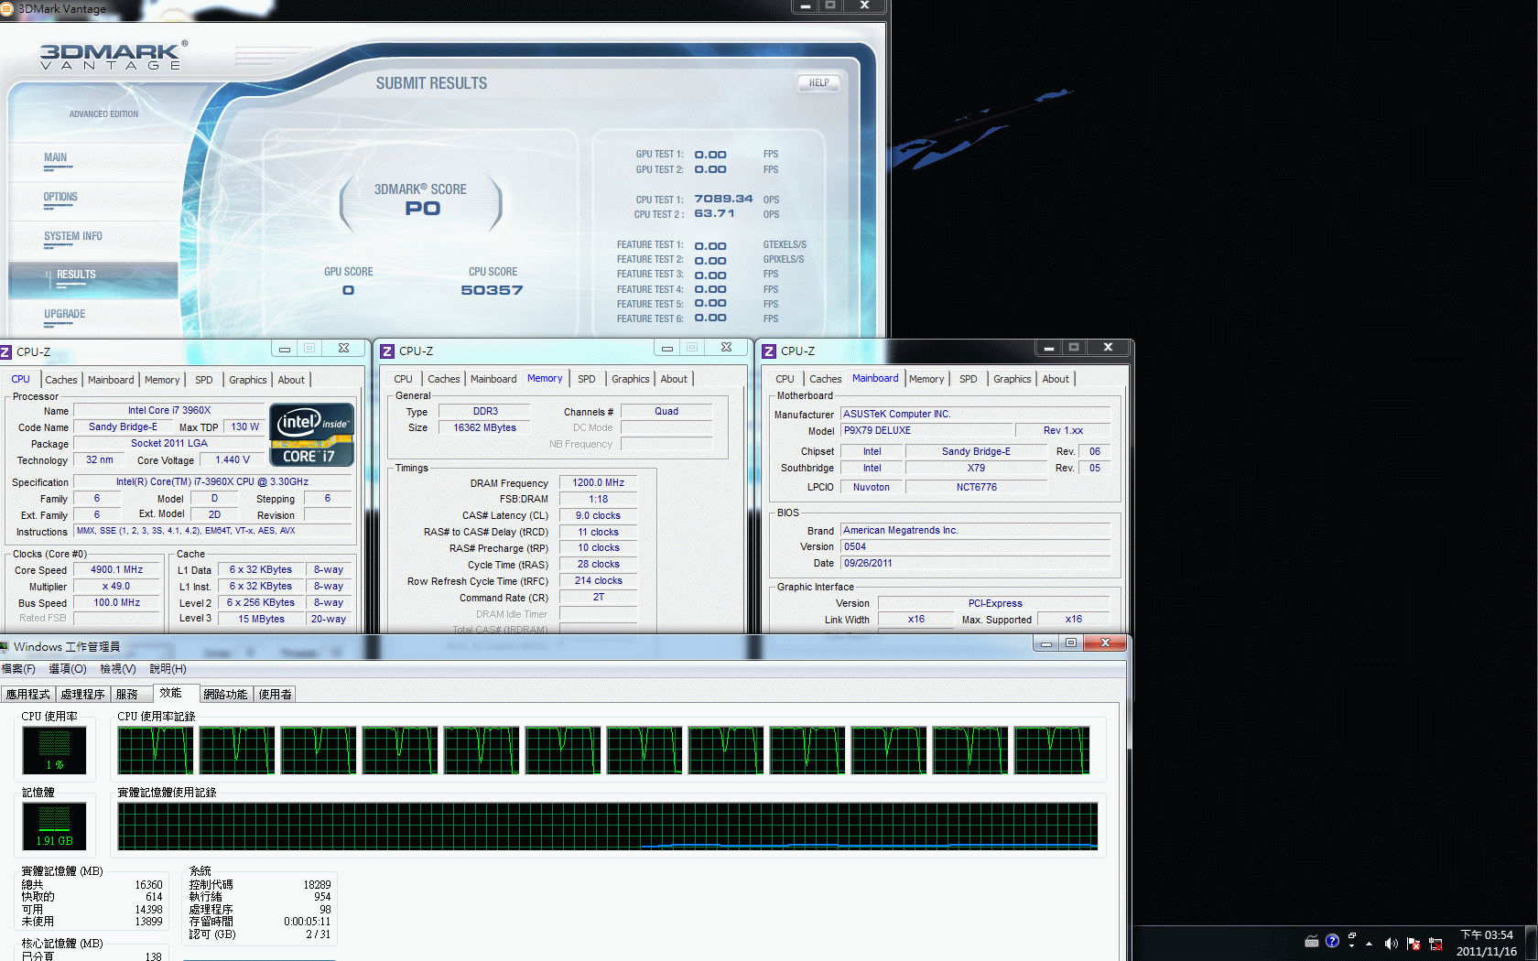Open the 選項(O) menu in Task Manager
The height and width of the screenshot is (961, 1538).
click(68, 669)
